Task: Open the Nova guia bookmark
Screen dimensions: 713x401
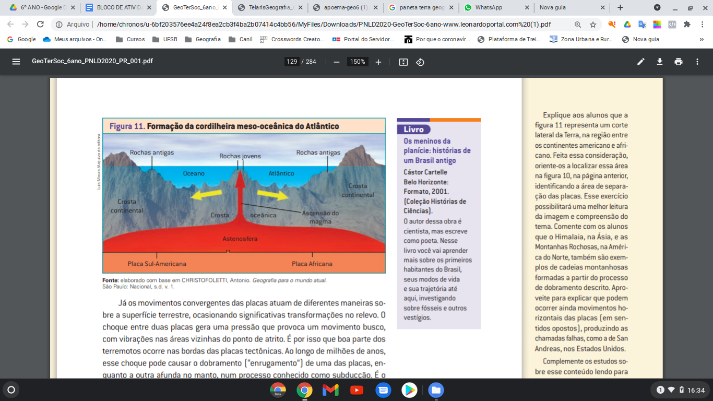Action: pyautogui.click(x=640, y=39)
